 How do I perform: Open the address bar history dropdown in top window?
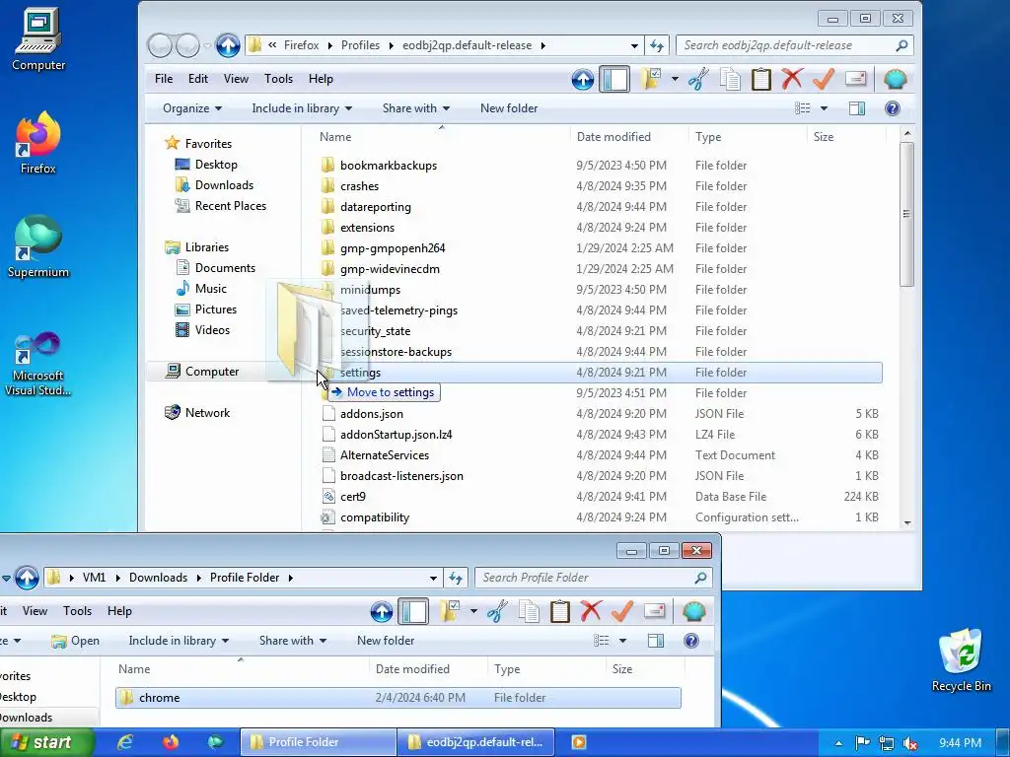[x=634, y=45]
